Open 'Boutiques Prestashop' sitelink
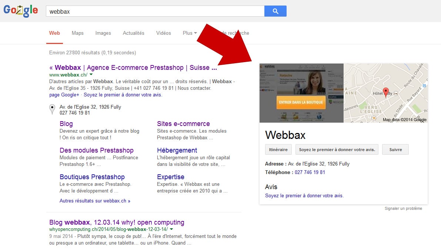Image resolution: width=441 pixels, height=249 pixels. [x=92, y=177]
